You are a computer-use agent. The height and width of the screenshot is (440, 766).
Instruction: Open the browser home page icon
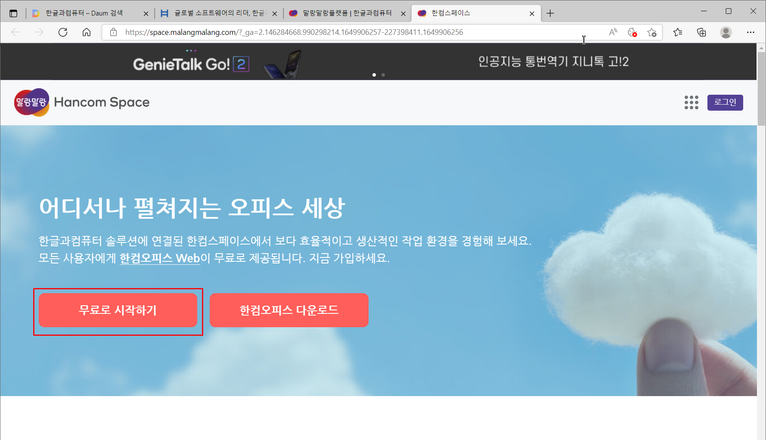(87, 32)
